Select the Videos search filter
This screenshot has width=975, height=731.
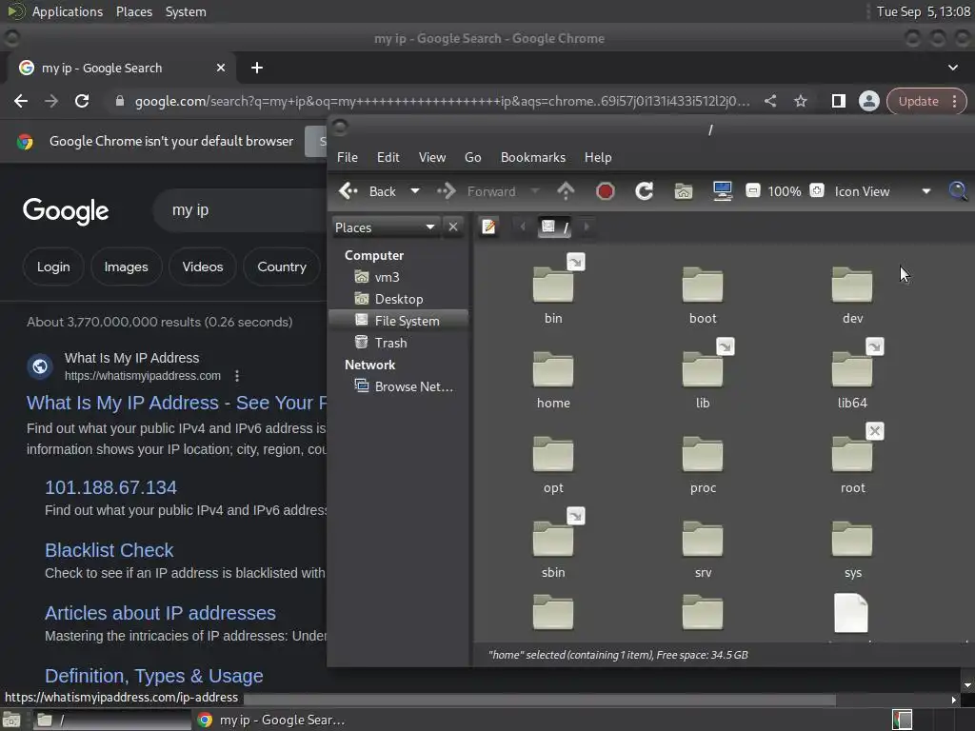203,267
